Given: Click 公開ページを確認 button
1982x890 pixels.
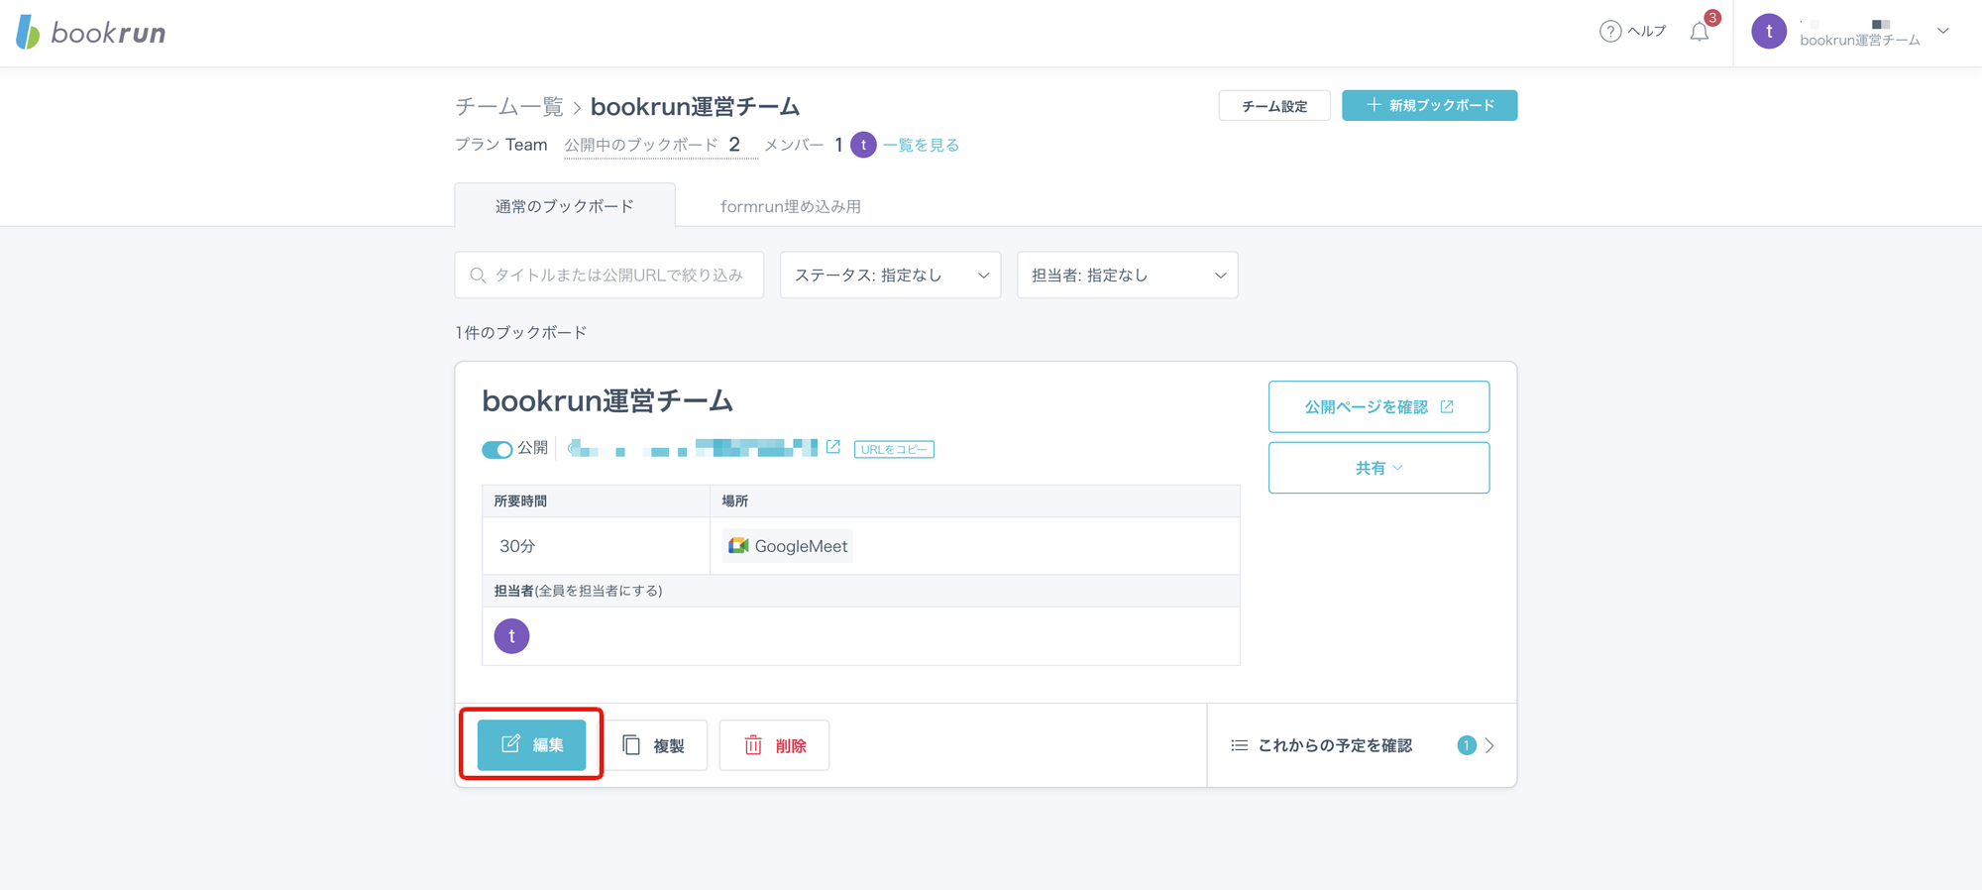Looking at the screenshot, I should (x=1378, y=406).
